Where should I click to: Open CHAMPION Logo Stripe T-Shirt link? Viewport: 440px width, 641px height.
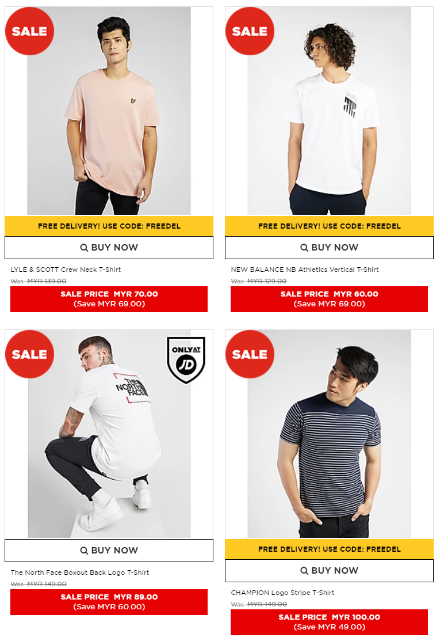[x=282, y=593]
